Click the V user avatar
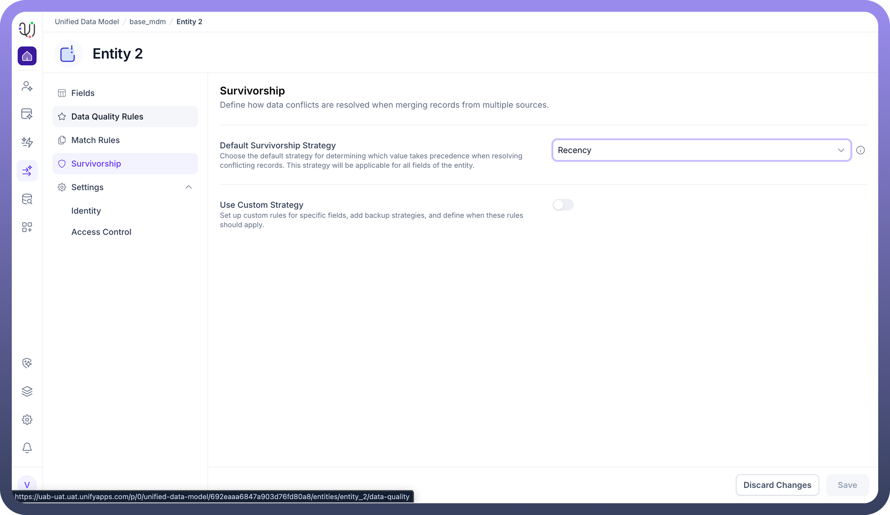The height and width of the screenshot is (515, 890). coord(27,484)
